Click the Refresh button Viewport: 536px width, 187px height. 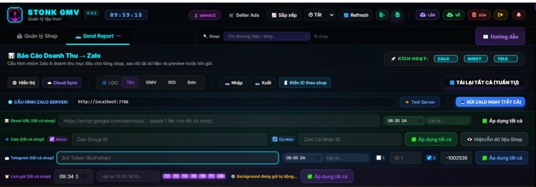(x=356, y=15)
